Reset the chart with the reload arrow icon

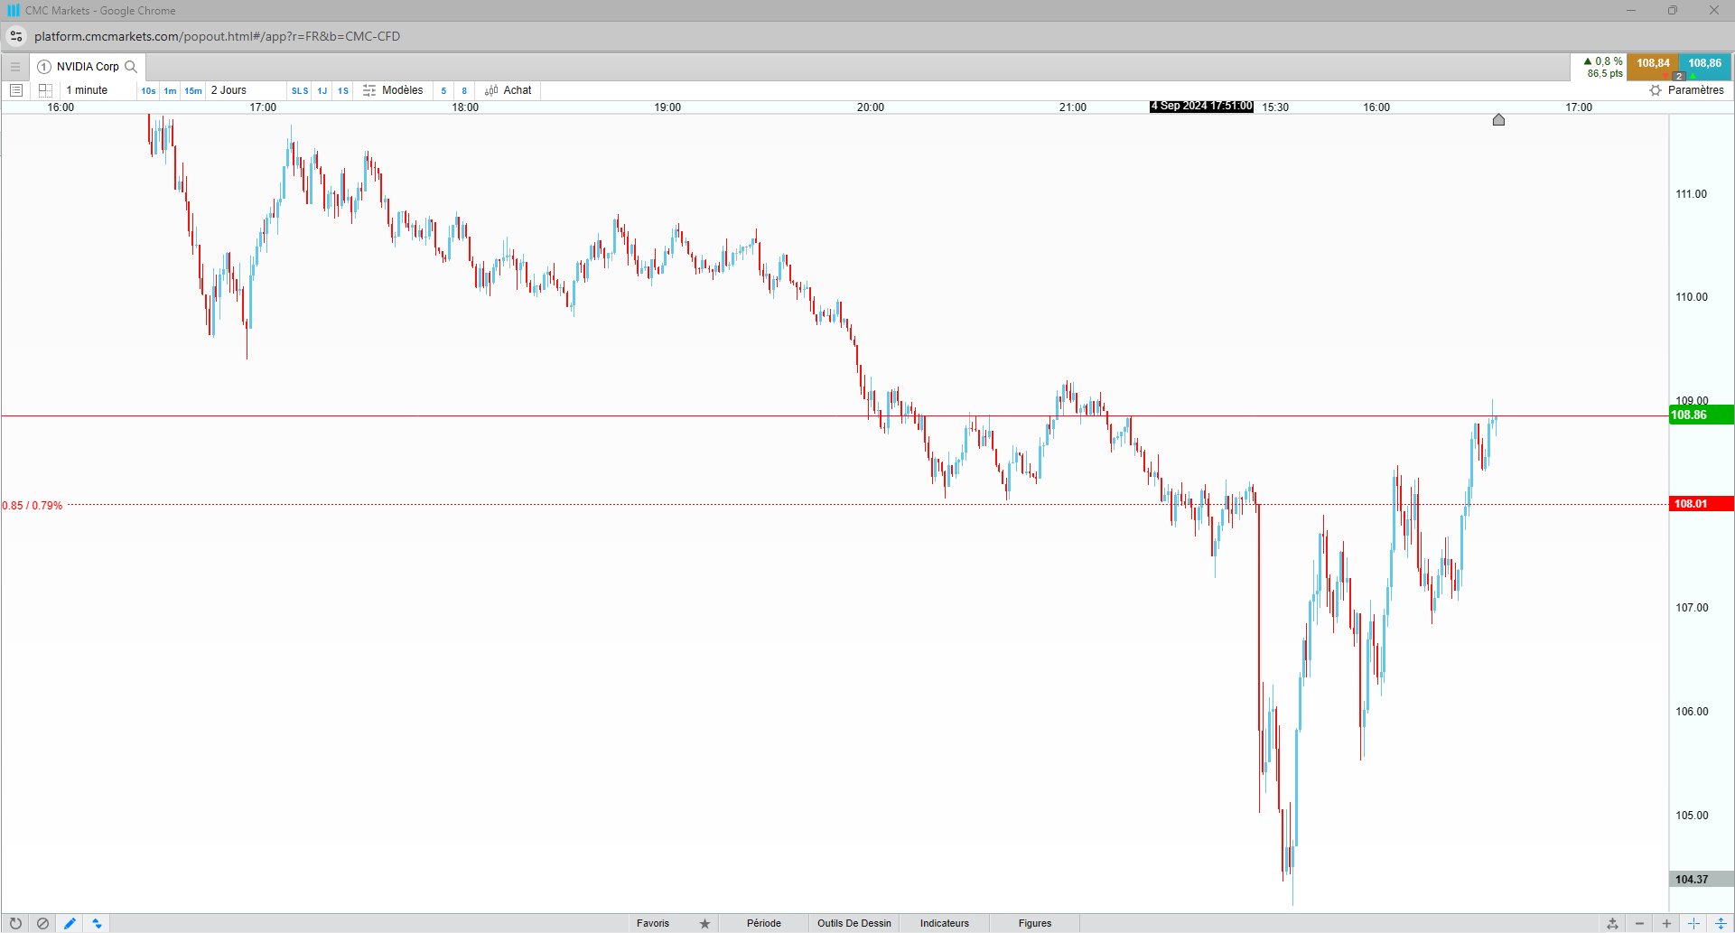pyautogui.click(x=15, y=923)
